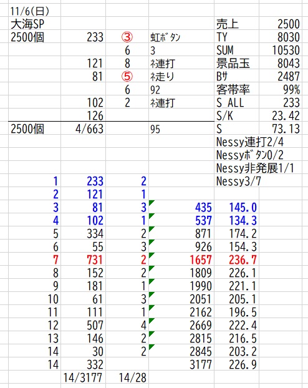Click the red circled 3 cell

click(127, 37)
